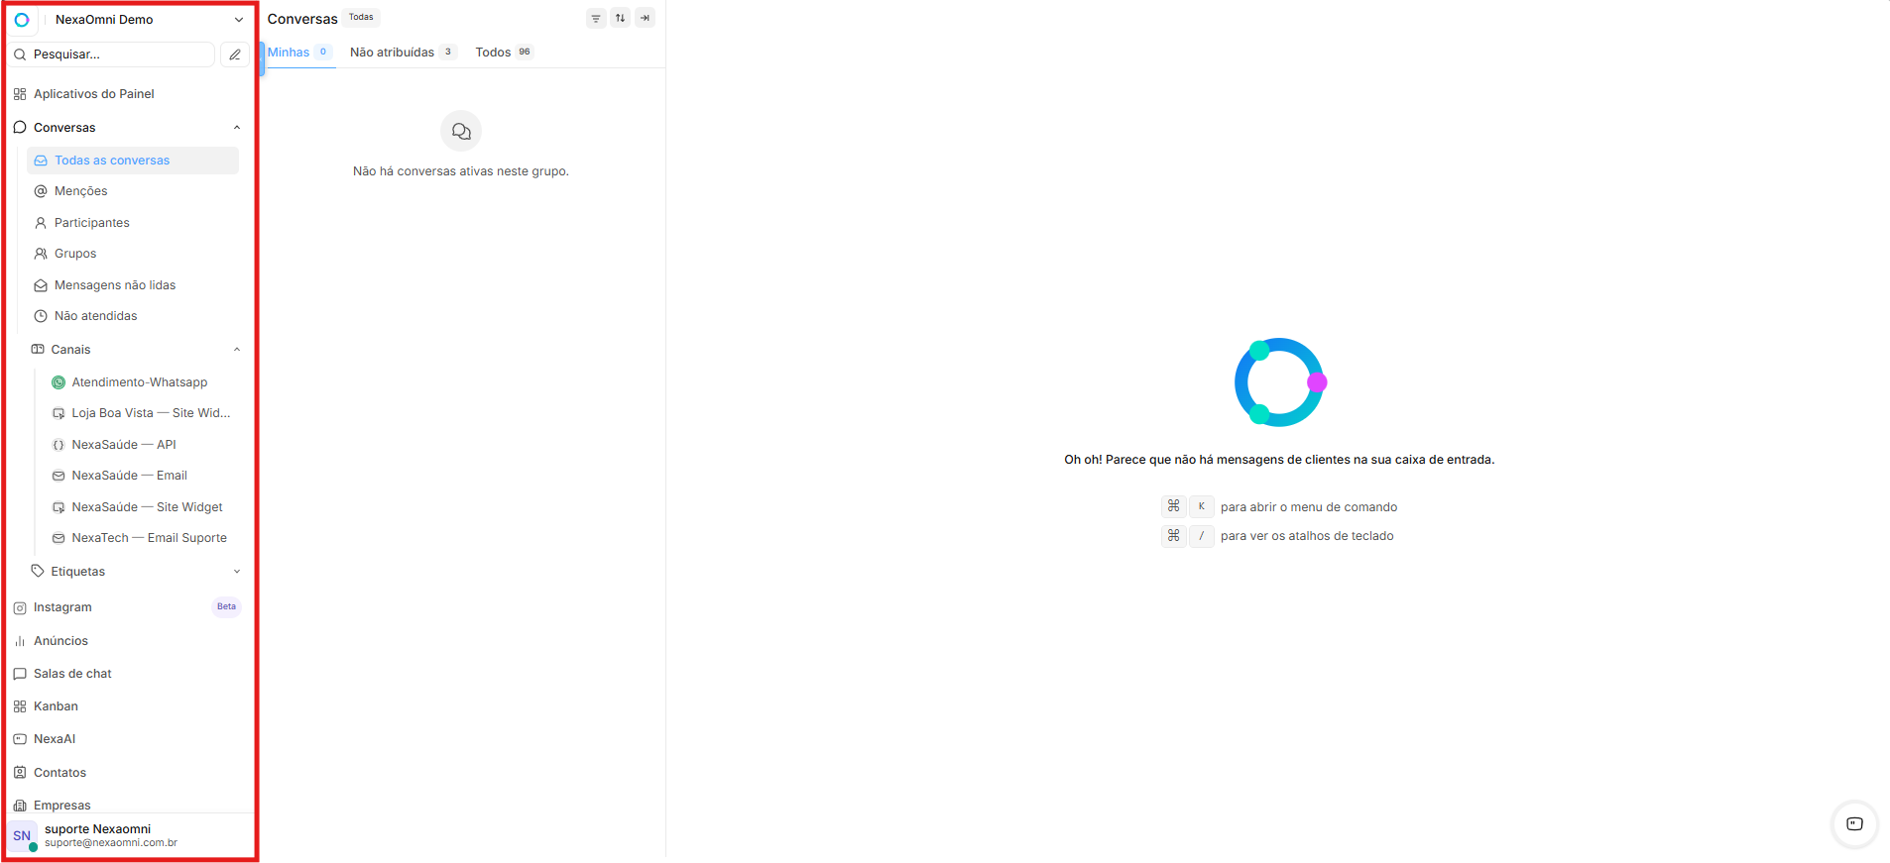The image size is (1890, 863).
Task: Switch to the Todos tab
Action: pyautogui.click(x=504, y=53)
